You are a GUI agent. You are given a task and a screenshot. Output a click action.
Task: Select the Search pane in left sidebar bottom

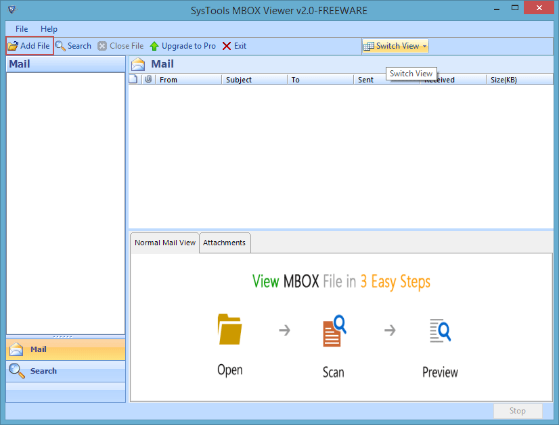(x=66, y=371)
